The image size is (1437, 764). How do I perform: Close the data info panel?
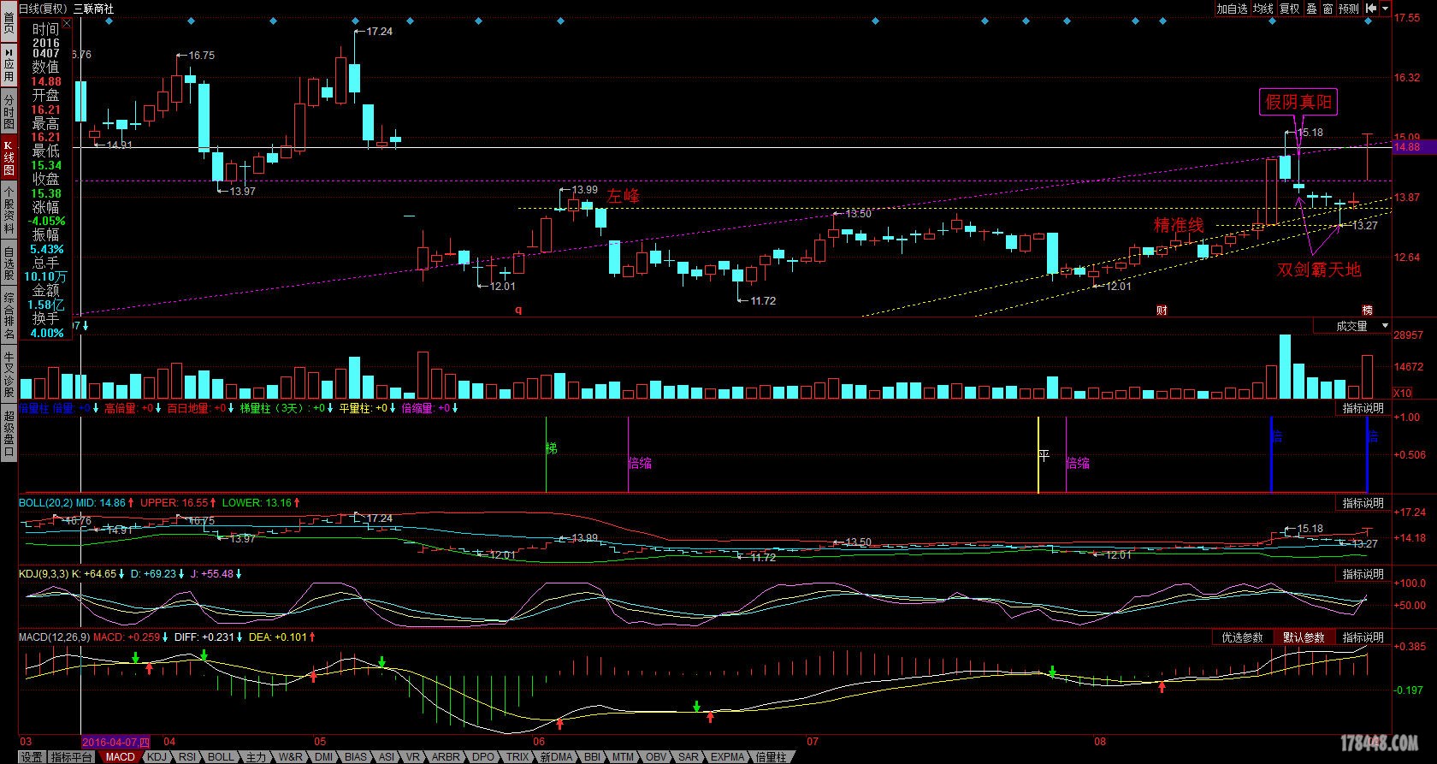68,25
